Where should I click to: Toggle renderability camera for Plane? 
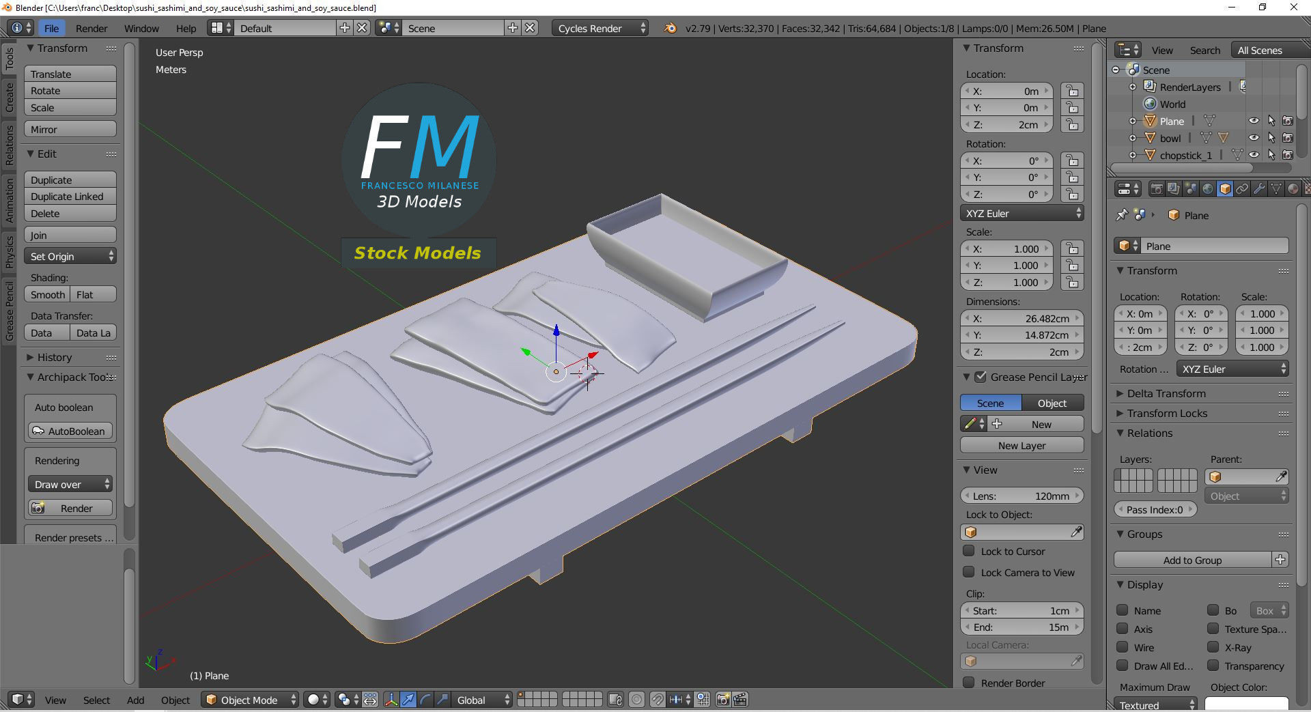coord(1287,121)
